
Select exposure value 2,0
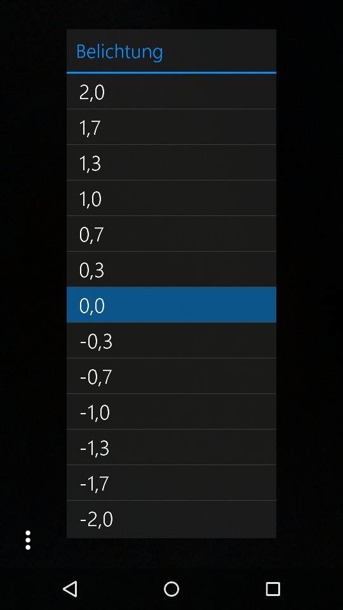[171, 91]
